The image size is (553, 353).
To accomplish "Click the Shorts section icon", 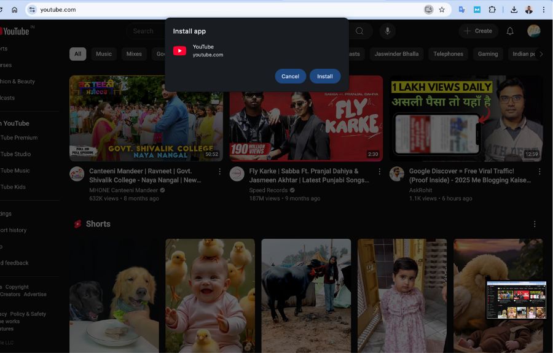I will tap(77, 224).
